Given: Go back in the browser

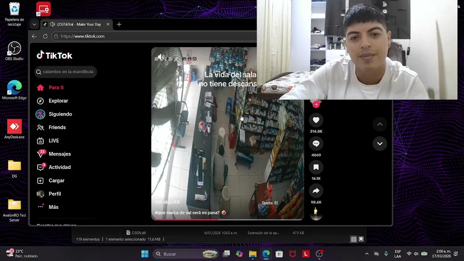Looking at the screenshot, I should (x=34, y=36).
